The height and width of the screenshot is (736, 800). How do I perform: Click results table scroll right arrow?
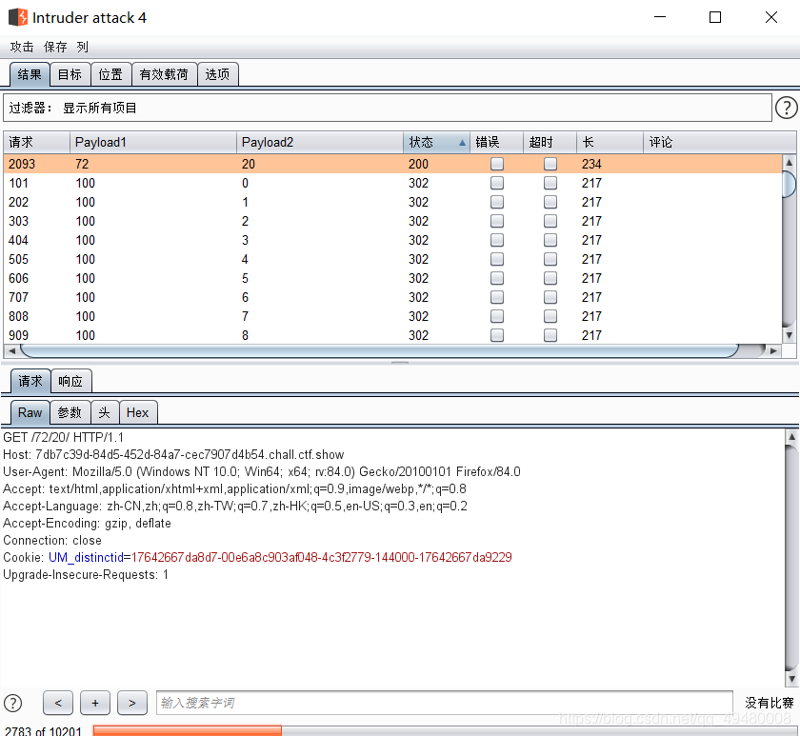coord(773,351)
